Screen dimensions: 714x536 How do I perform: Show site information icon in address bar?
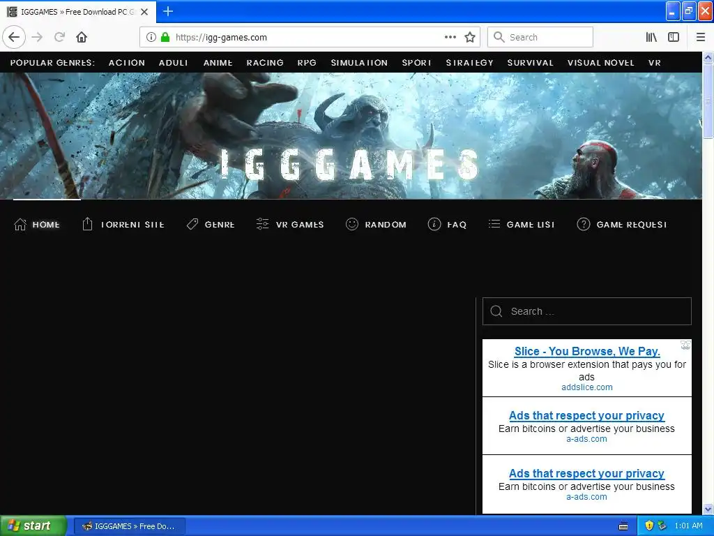pyautogui.click(x=151, y=37)
